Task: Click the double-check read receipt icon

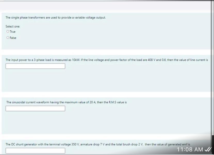Action: tap(208, 150)
